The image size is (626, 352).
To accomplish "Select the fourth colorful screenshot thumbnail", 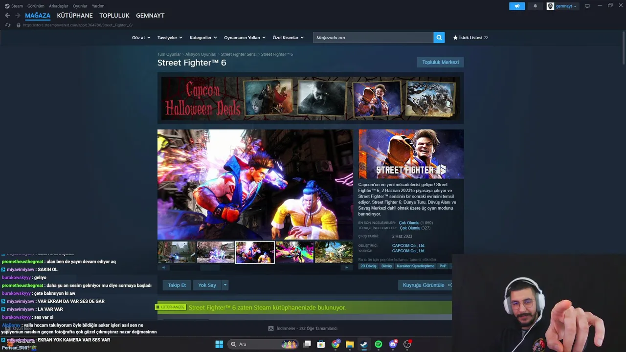I will click(294, 252).
